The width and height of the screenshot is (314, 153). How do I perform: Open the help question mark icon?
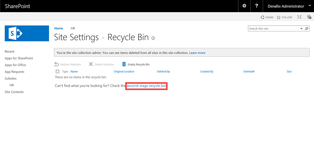(x=257, y=6)
